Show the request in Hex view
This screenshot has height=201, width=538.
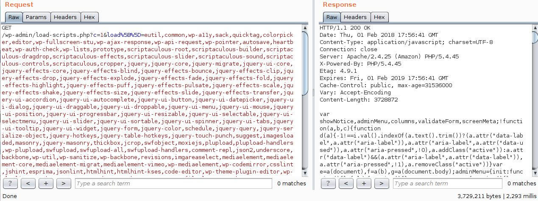point(89,17)
